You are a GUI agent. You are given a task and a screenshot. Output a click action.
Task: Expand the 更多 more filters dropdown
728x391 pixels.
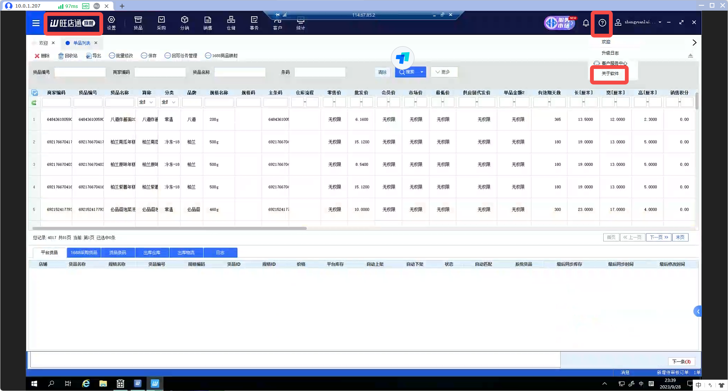tap(444, 72)
